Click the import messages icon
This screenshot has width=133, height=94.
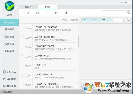coord(56,13)
